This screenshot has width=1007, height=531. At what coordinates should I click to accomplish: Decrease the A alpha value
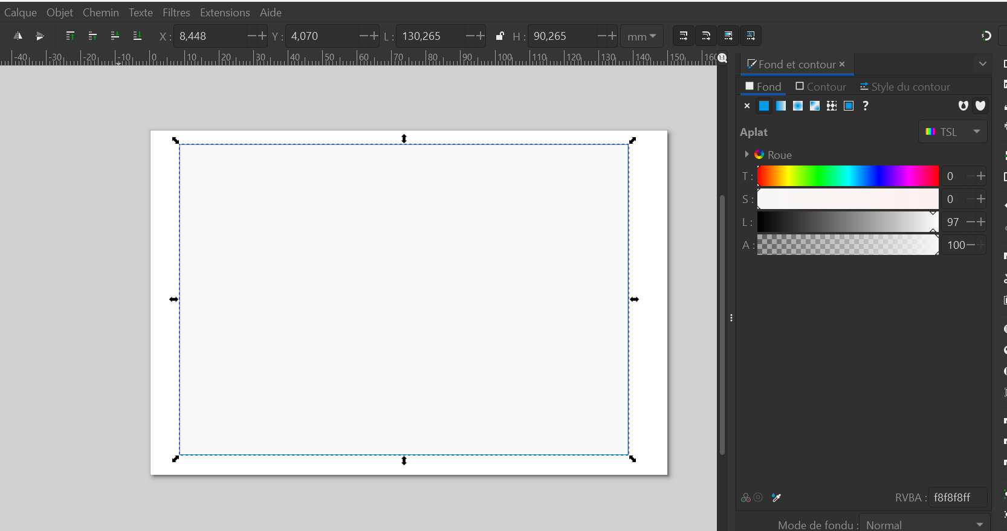point(971,245)
